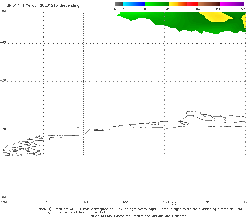Viewport: 248px width, 218px height.
Task: Click the swath time '13:31'
Action: tap(174, 204)
